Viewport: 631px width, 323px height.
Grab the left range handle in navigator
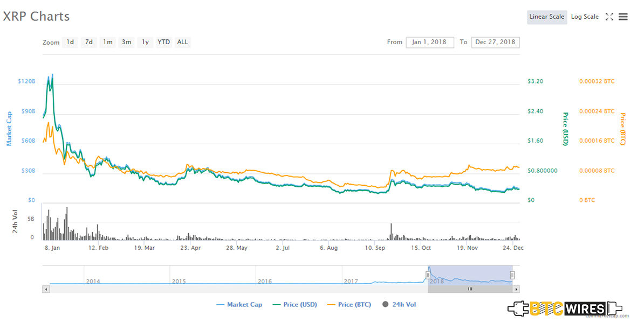(x=428, y=275)
